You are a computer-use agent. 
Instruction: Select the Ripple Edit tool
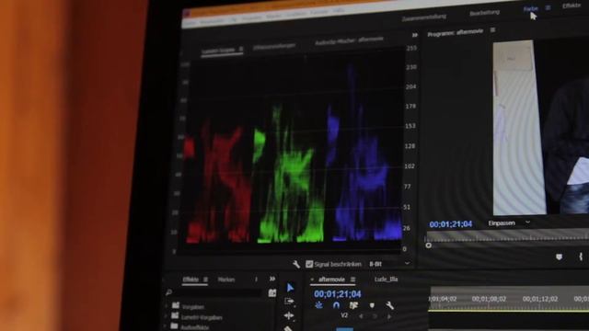[288, 315]
